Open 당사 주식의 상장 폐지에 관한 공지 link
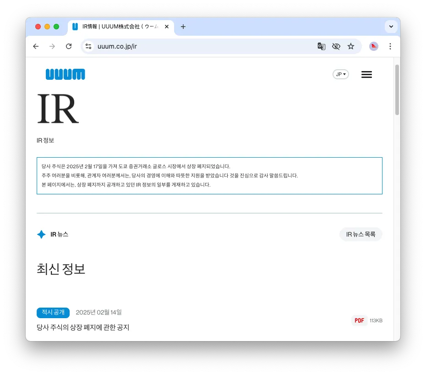426x375 pixels. 83,327
